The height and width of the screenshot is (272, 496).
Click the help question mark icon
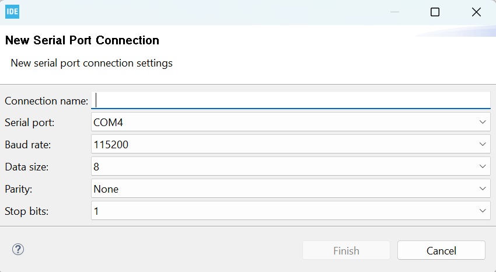coord(18,250)
